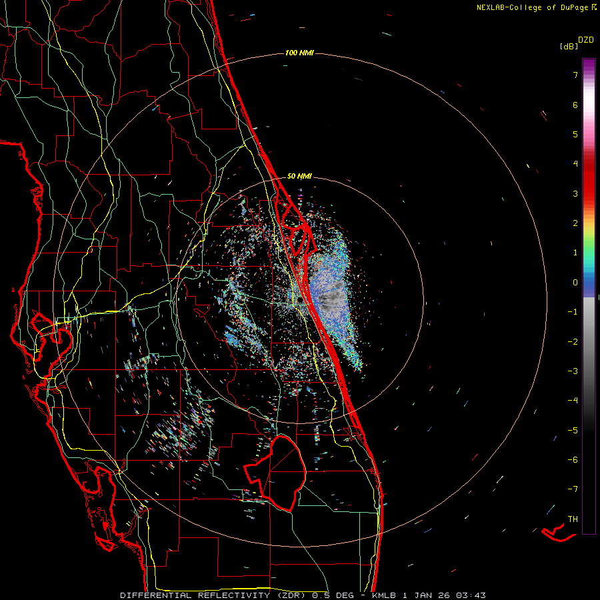This screenshot has height=600, width=600.
Task: Click the dense gray echo core offshore
Action: click(332, 295)
